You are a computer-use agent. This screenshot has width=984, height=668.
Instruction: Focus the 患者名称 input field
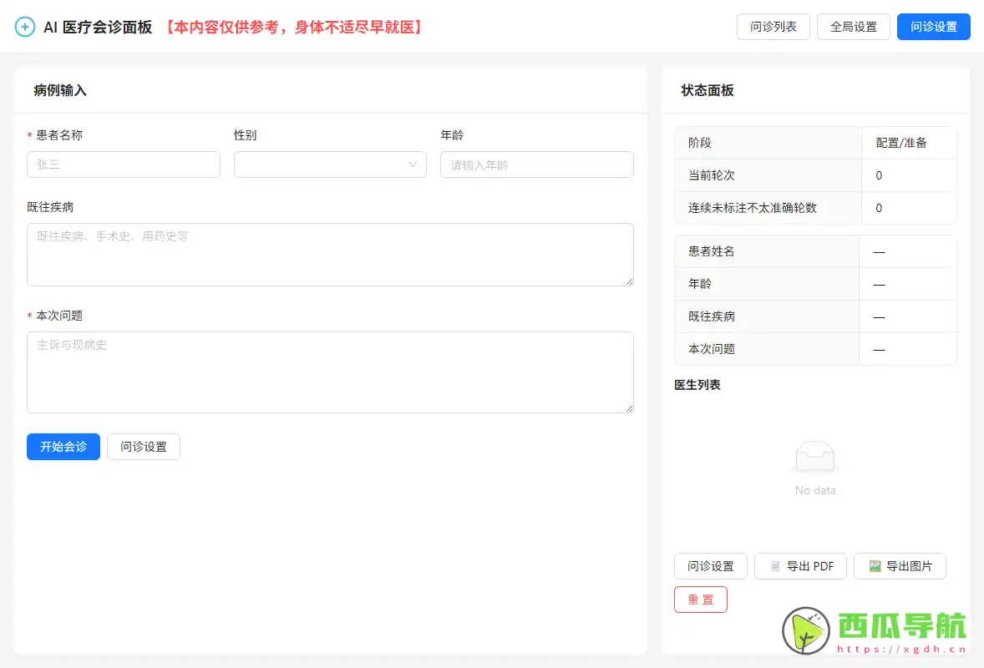click(124, 164)
